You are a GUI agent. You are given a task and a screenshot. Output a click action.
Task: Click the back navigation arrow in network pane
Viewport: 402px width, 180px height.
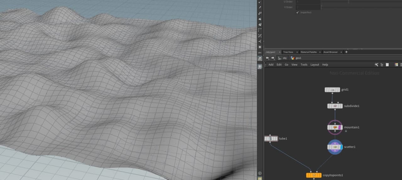[x=267, y=58]
